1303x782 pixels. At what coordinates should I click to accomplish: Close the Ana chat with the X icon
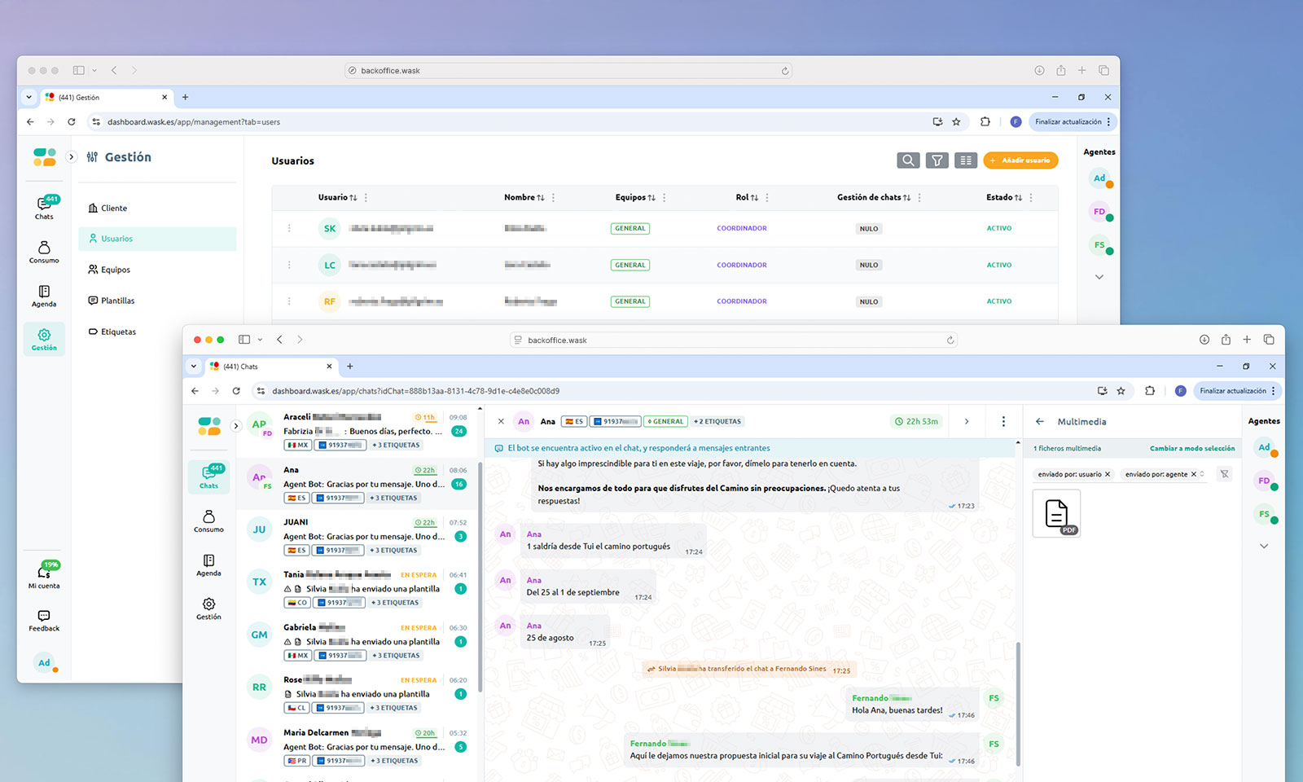tap(501, 421)
